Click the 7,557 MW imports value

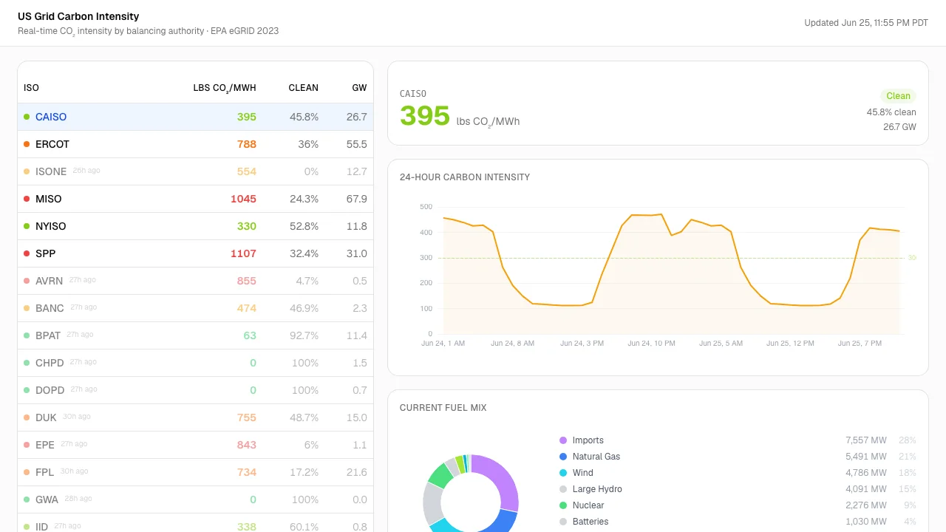tap(866, 440)
